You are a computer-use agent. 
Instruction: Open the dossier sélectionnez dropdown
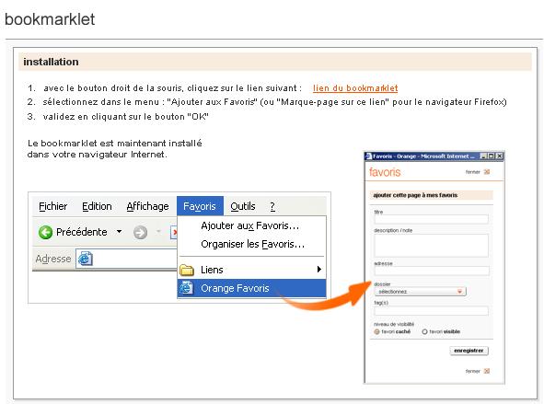click(x=420, y=292)
